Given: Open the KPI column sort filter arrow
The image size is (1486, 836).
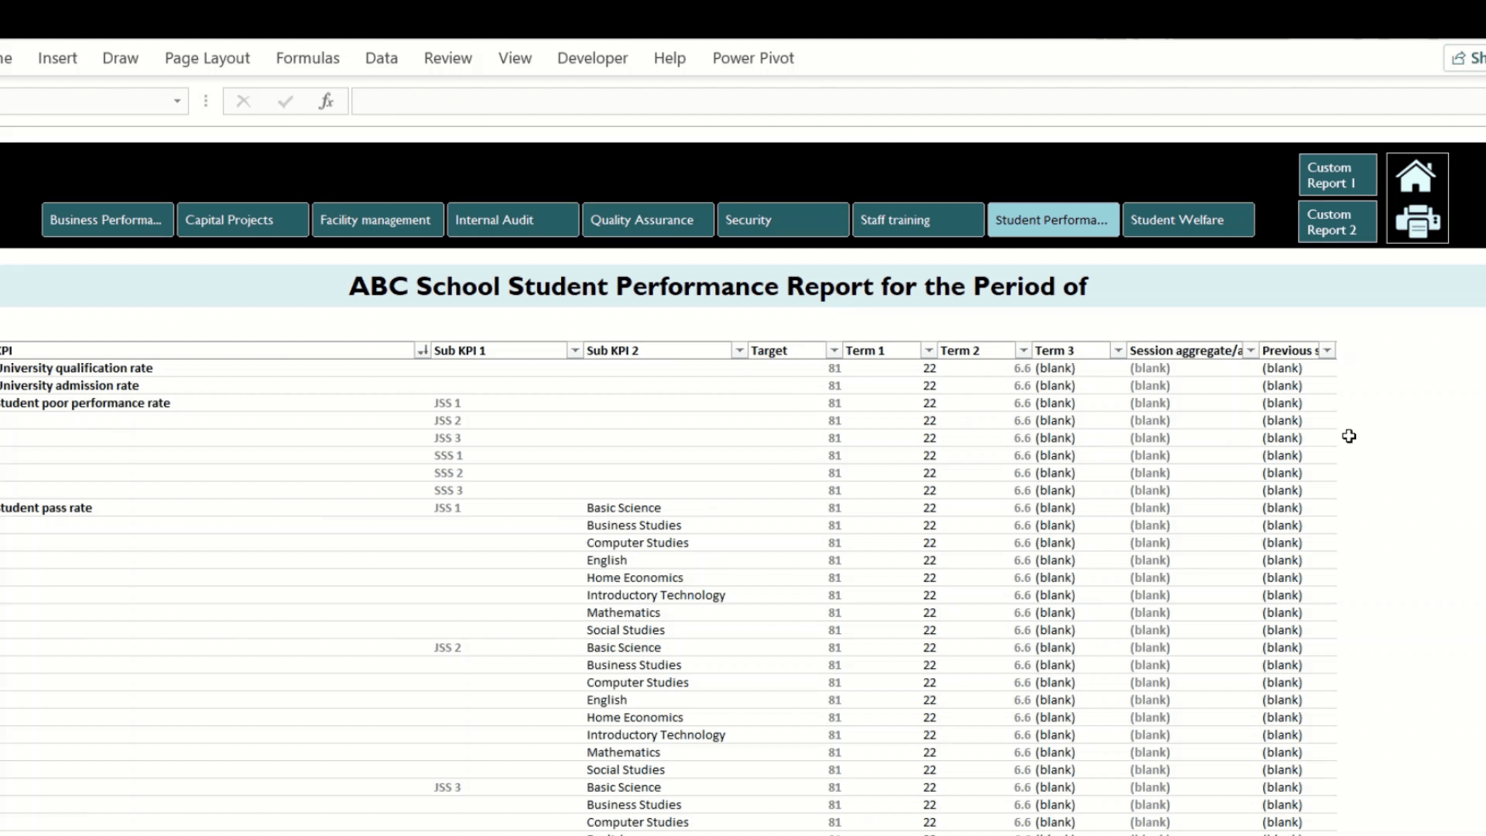Looking at the screenshot, I should [422, 351].
